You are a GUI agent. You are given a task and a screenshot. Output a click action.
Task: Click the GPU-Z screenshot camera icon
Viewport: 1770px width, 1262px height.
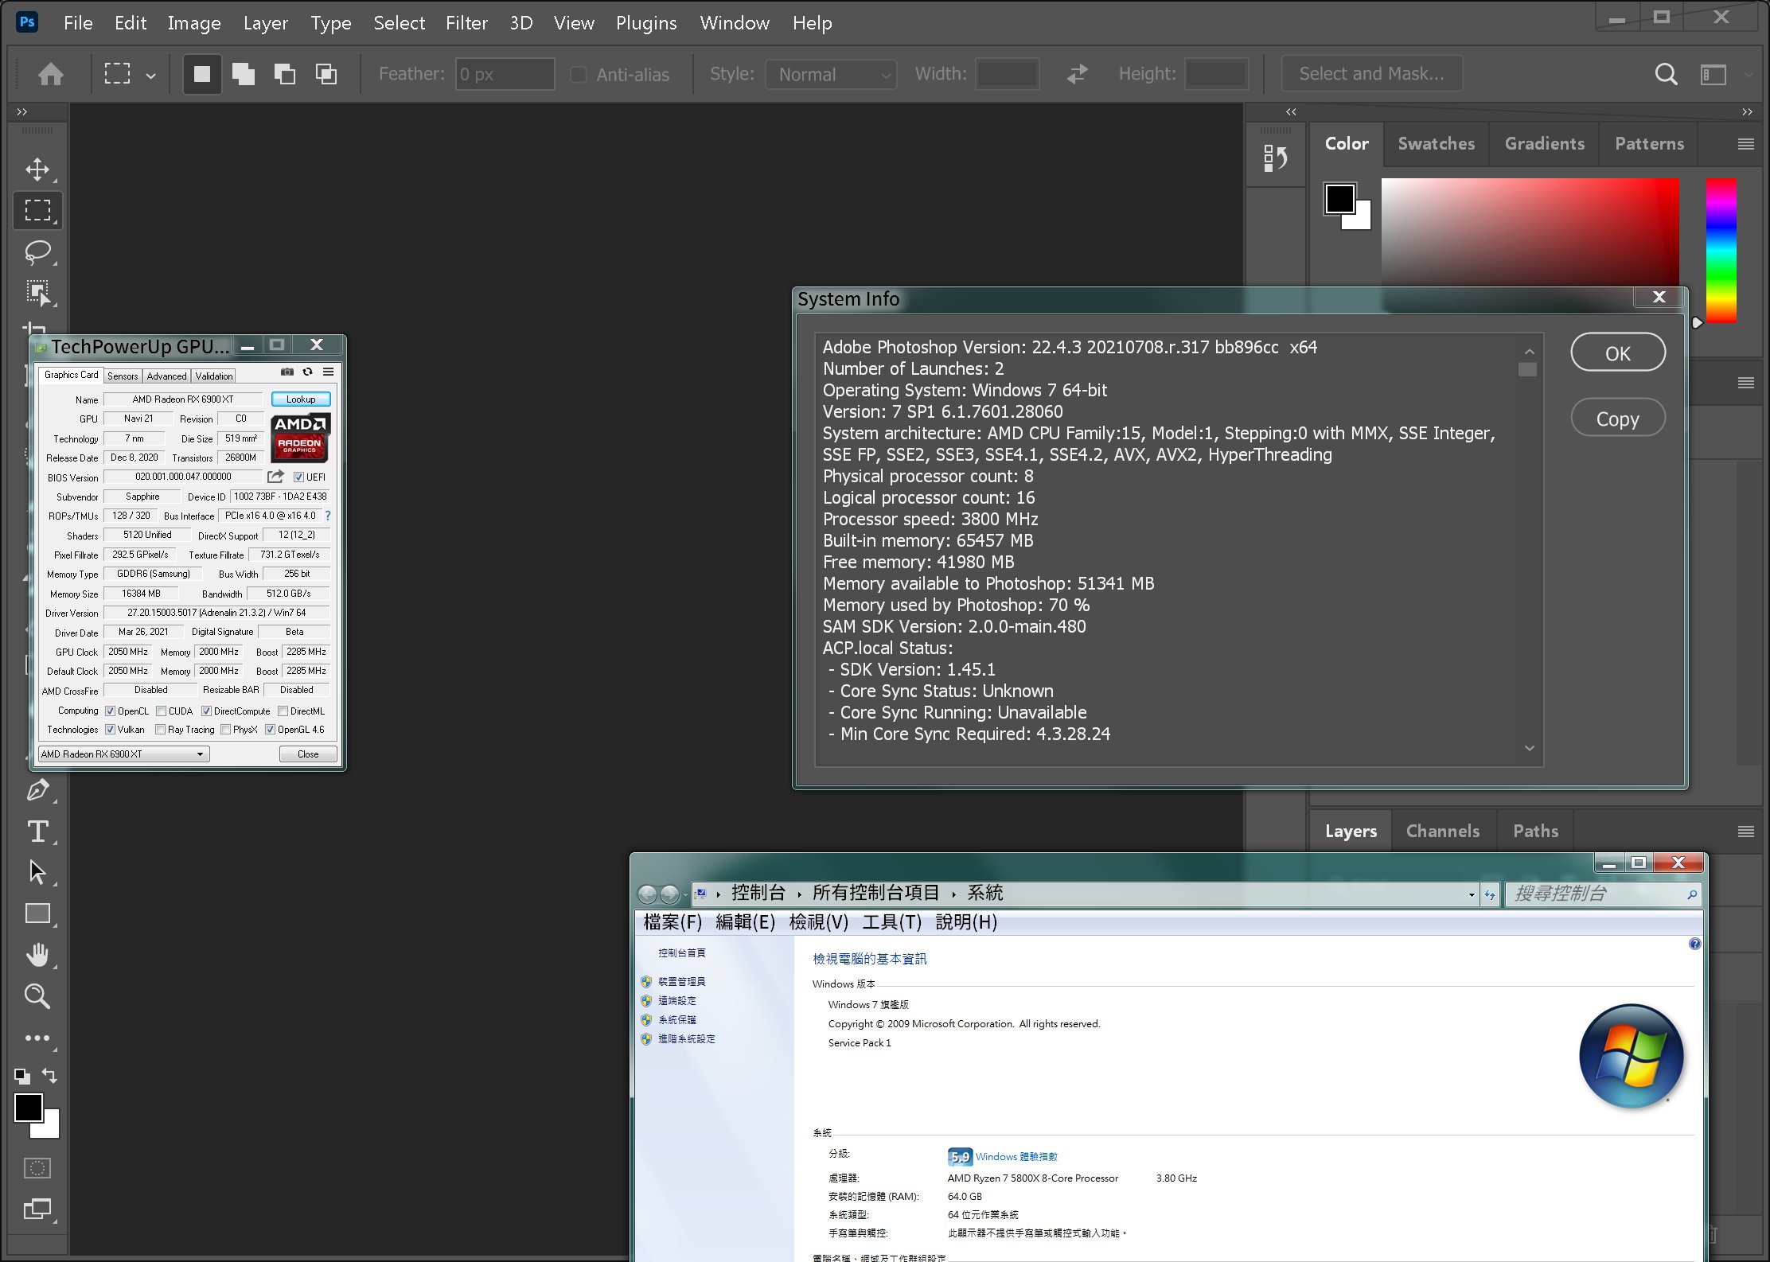pos(287,372)
